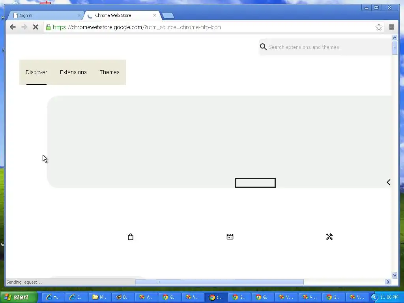Focus the Search extensions and themes field
The image size is (404, 303).
pyautogui.click(x=325, y=47)
